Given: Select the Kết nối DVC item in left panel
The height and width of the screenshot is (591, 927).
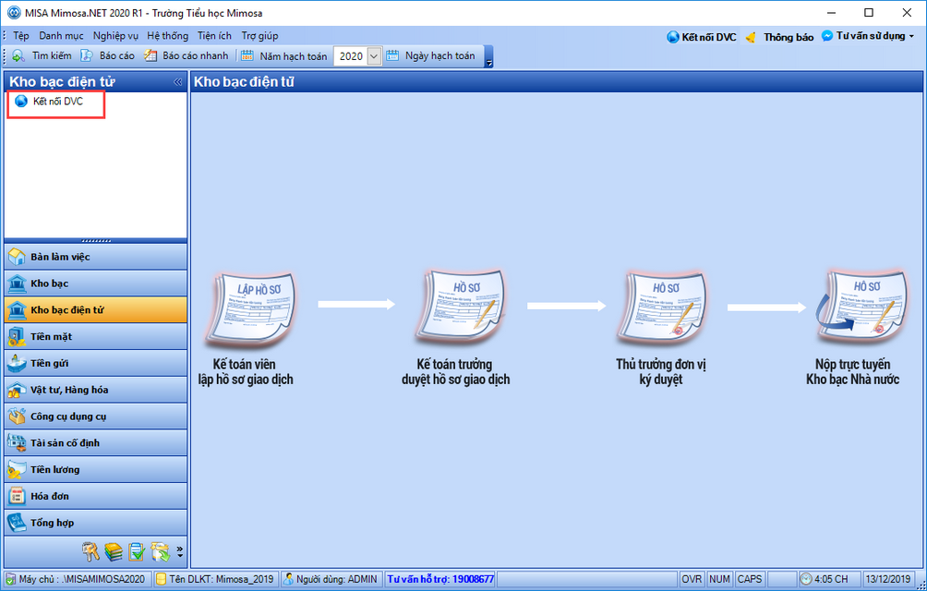Looking at the screenshot, I should pyautogui.click(x=50, y=102).
